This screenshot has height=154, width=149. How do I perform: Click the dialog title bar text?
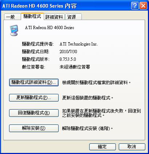39,6
